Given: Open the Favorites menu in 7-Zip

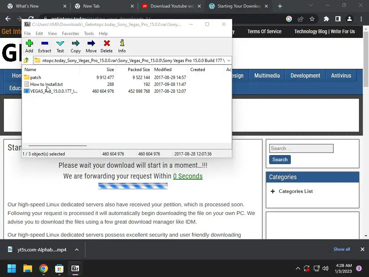Looking at the screenshot, I should [70, 34].
